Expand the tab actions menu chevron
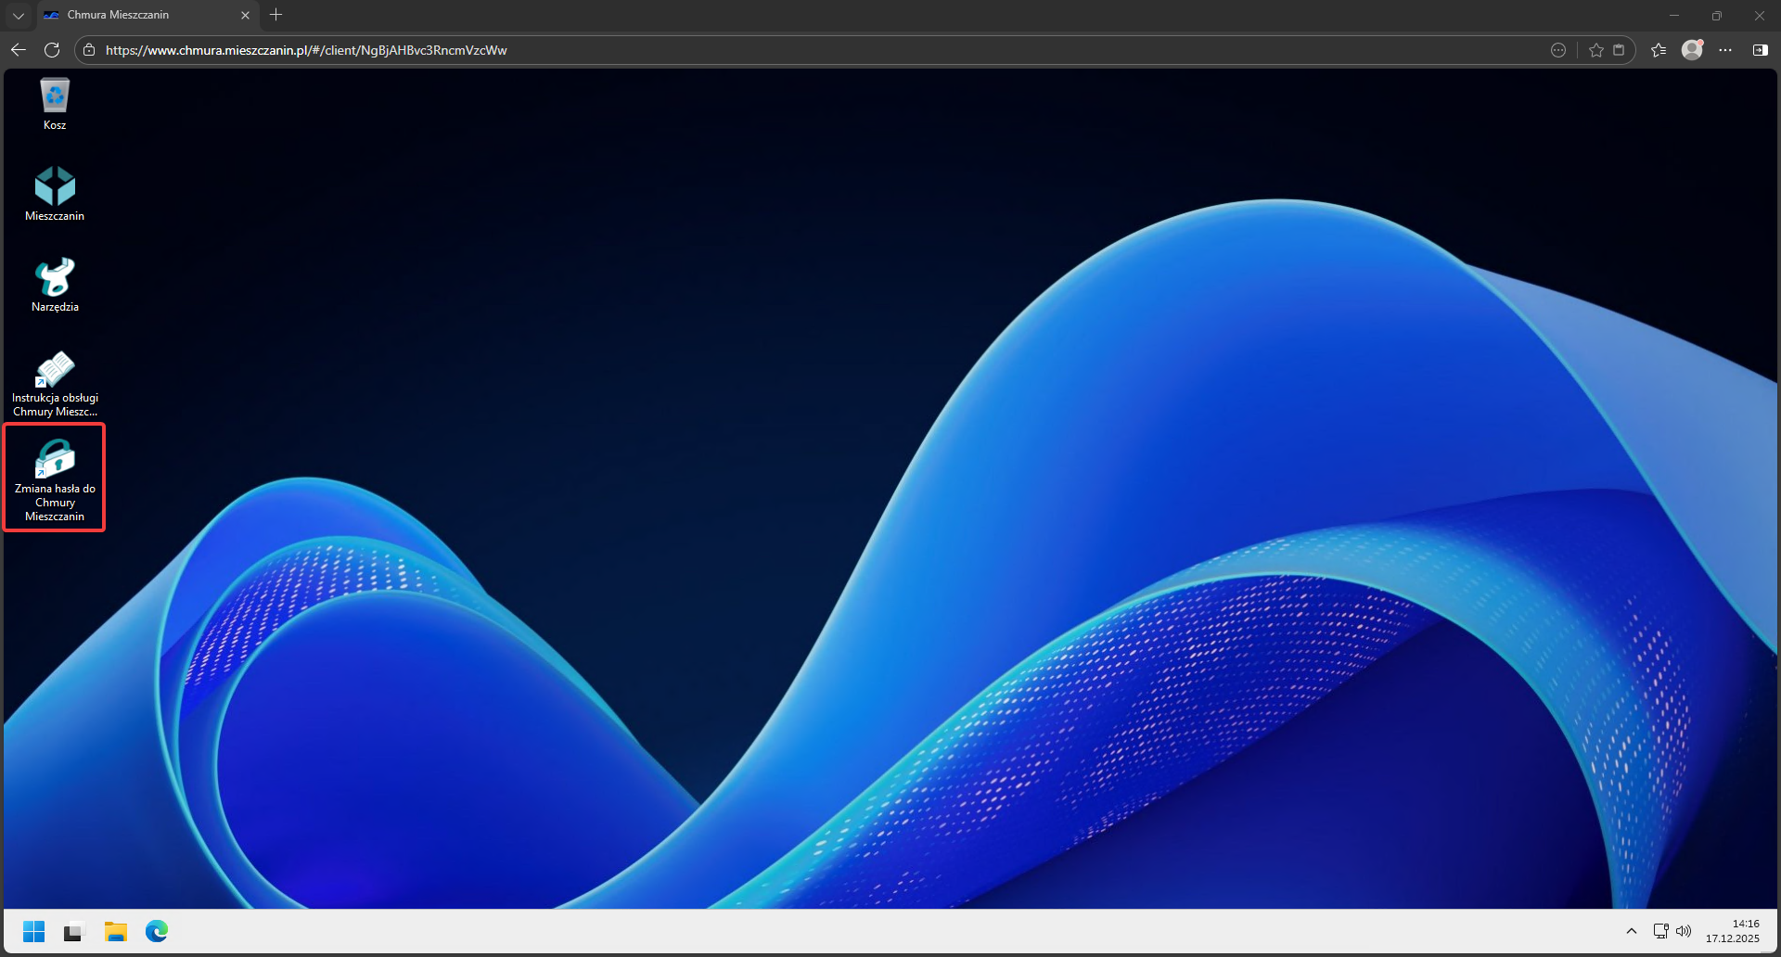This screenshot has height=957, width=1781. (x=19, y=15)
